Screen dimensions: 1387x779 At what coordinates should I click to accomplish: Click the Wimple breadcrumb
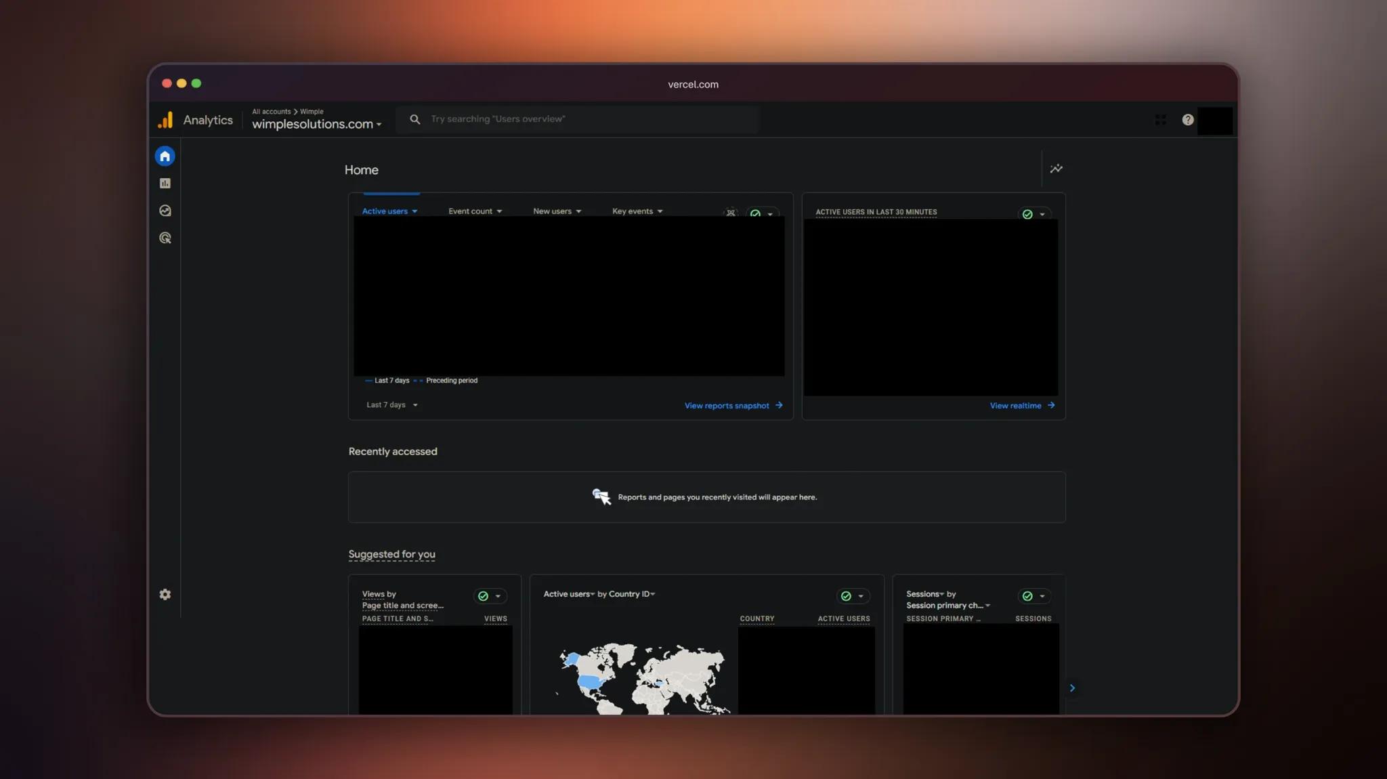tap(312, 112)
